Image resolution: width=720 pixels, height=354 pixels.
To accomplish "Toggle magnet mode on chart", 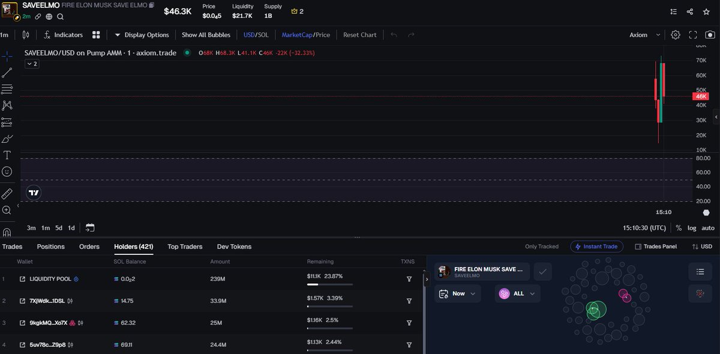I will tap(7, 231).
